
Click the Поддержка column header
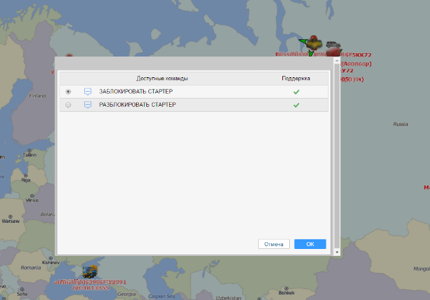pos(296,79)
